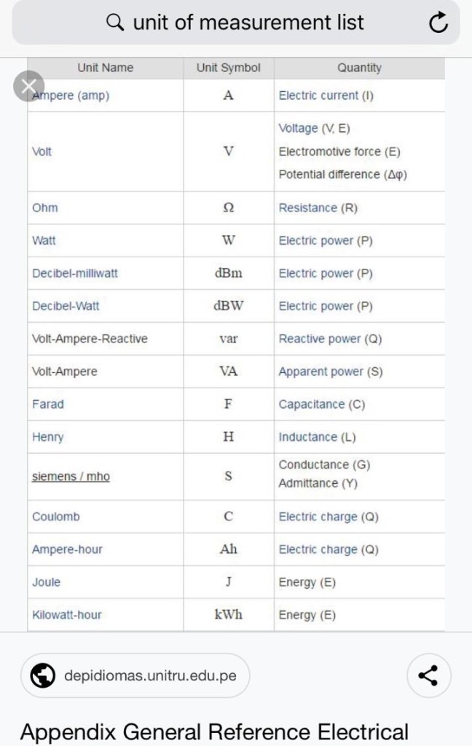Open the Henry unit link

pos(47,437)
